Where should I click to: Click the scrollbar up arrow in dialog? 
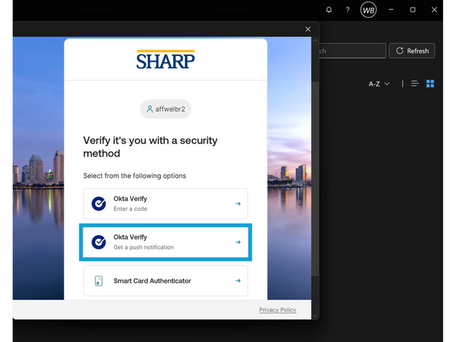pyautogui.click(x=315, y=41)
